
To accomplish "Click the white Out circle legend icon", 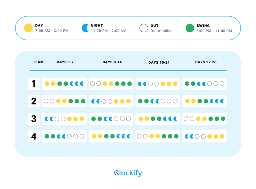I will pyautogui.click(x=144, y=28).
